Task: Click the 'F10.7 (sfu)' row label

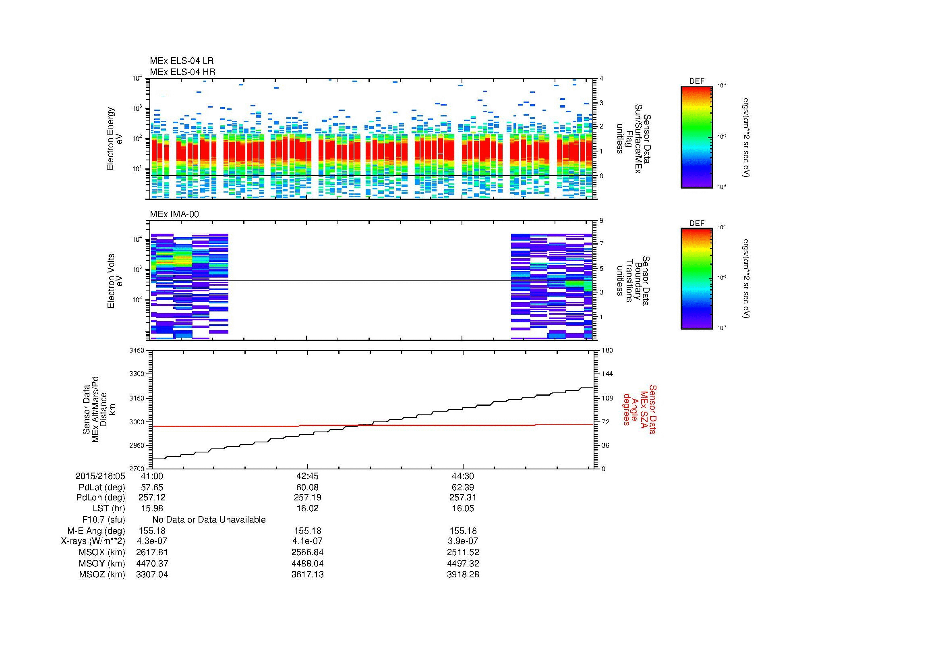Action: [104, 519]
